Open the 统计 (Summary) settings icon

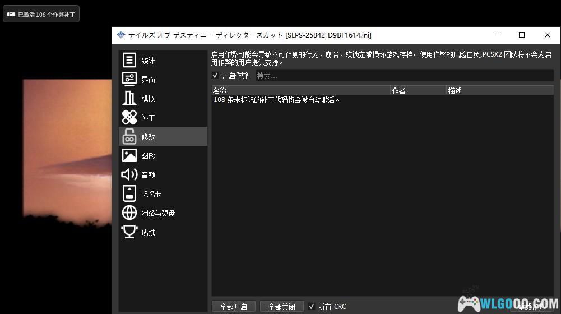(x=129, y=61)
